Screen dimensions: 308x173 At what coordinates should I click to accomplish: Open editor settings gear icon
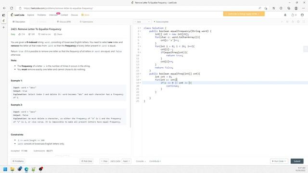298,22
